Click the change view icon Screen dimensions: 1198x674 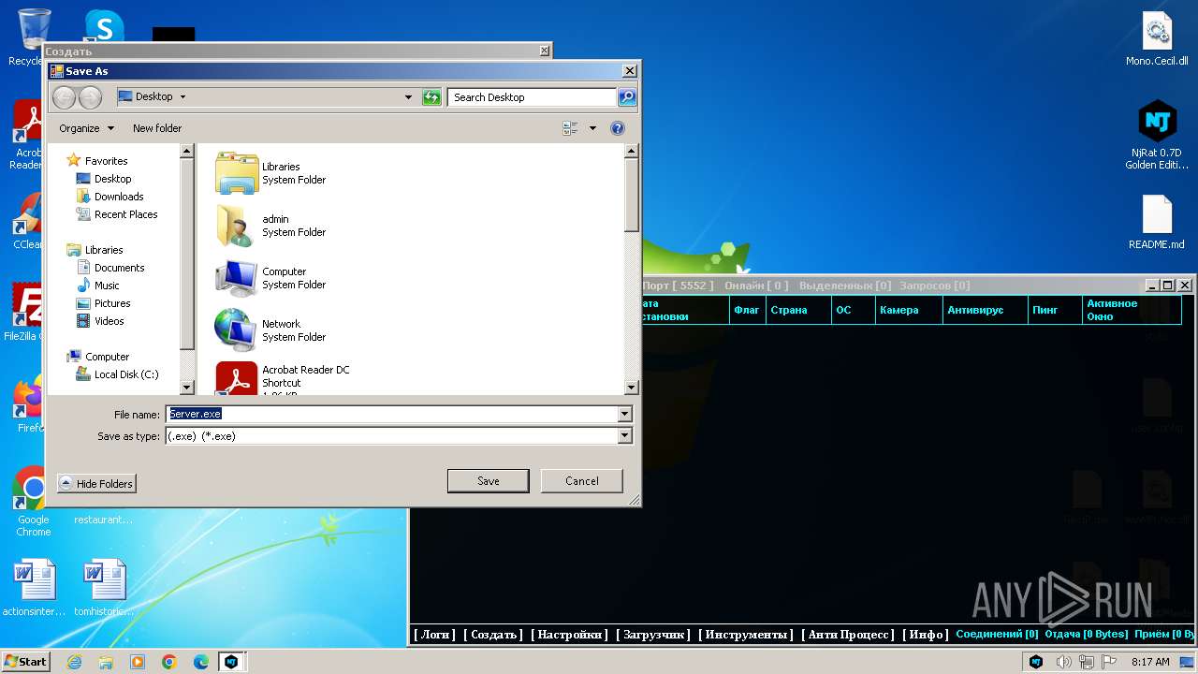pos(570,128)
